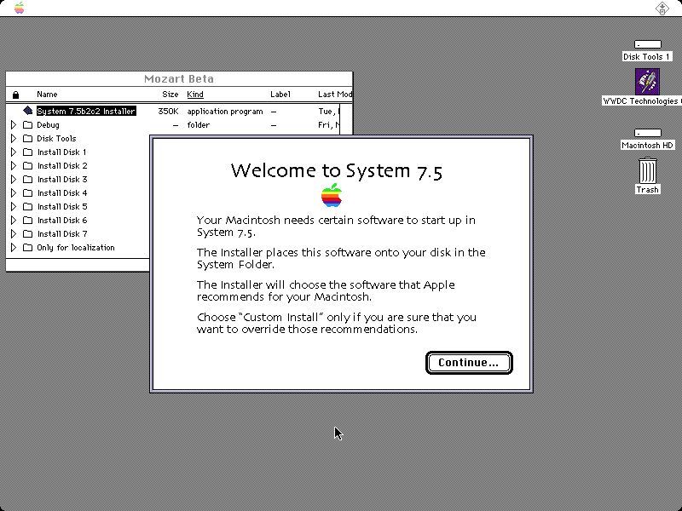Select the Only for localization name
The image size is (682, 511).
pos(76,247)
